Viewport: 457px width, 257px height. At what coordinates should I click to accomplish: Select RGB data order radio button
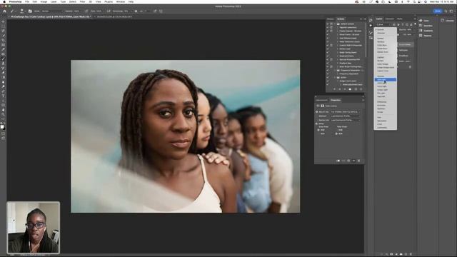click(x=318, y=130)
